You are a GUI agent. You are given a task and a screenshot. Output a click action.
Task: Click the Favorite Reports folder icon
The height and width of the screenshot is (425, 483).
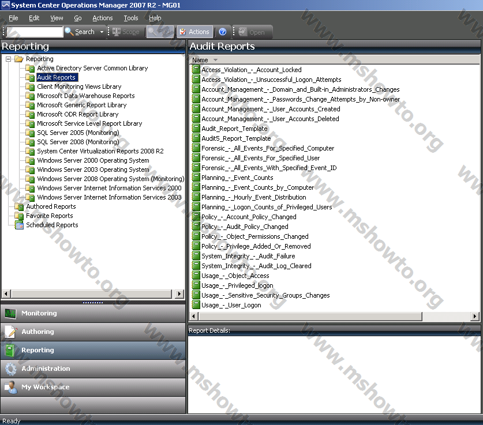click(19, 216)
